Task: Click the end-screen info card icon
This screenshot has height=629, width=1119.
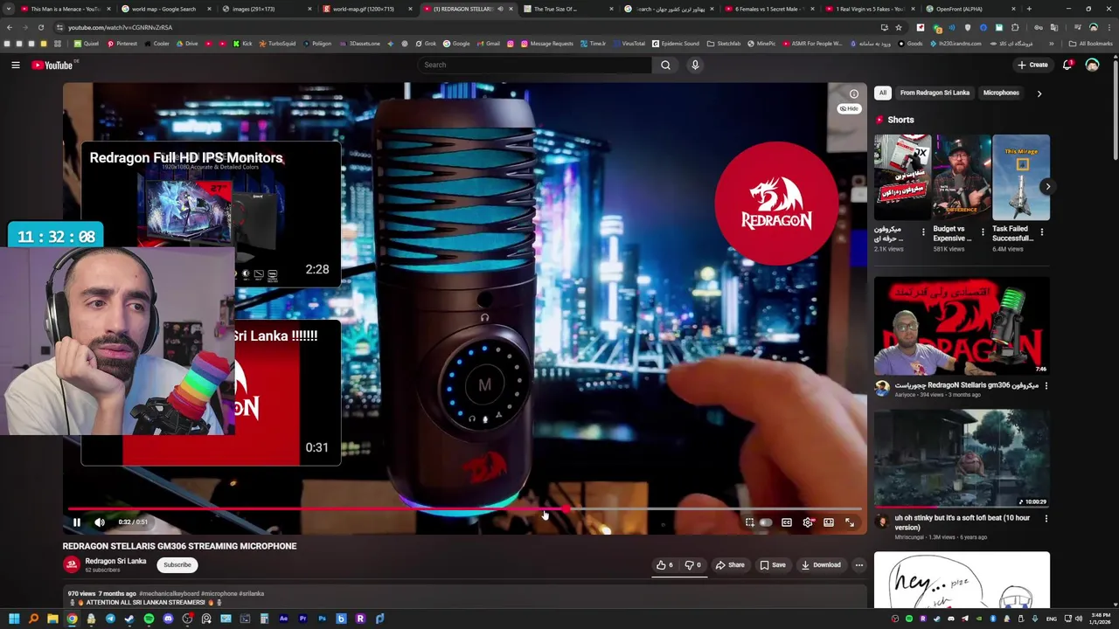Action: (854, 94)
